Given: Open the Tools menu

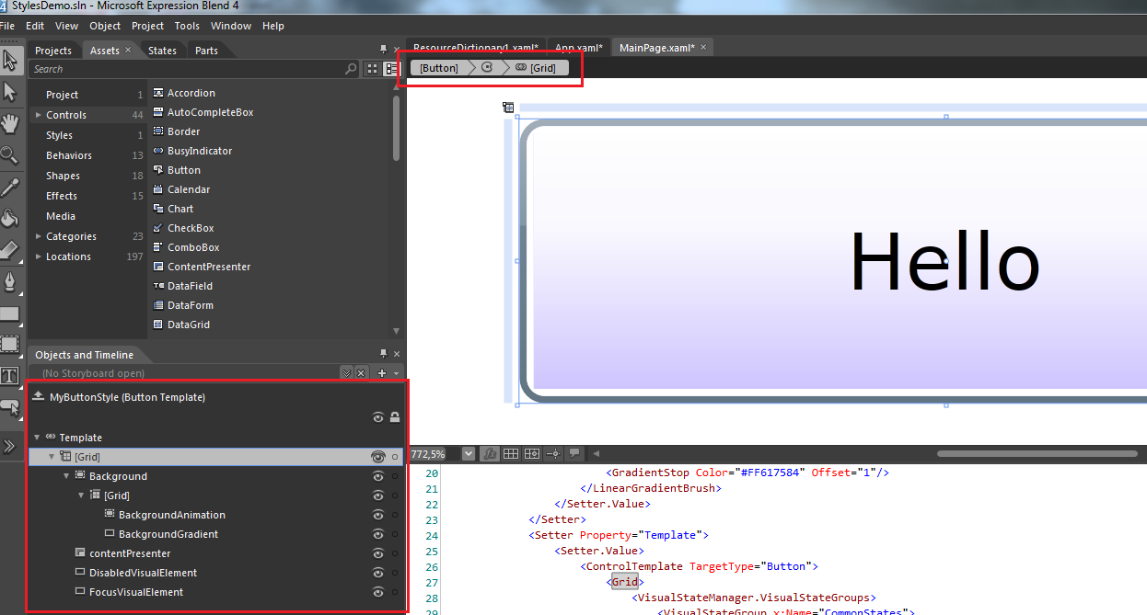Looking at the screenshot, I should pyautogui.click(x=187, y=26).
